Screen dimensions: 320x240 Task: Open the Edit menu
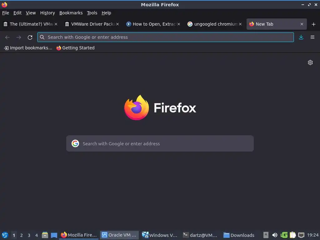(17, 13)
